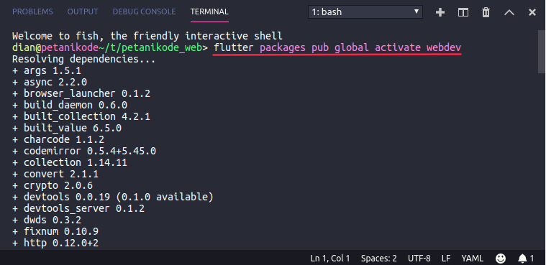The height and width of the screenshot is (265, 546).
Task: Change language mode from YAML
Action: tap(473, 259)
